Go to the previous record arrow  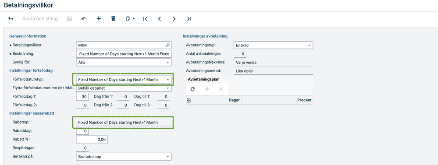pos(160,19)
